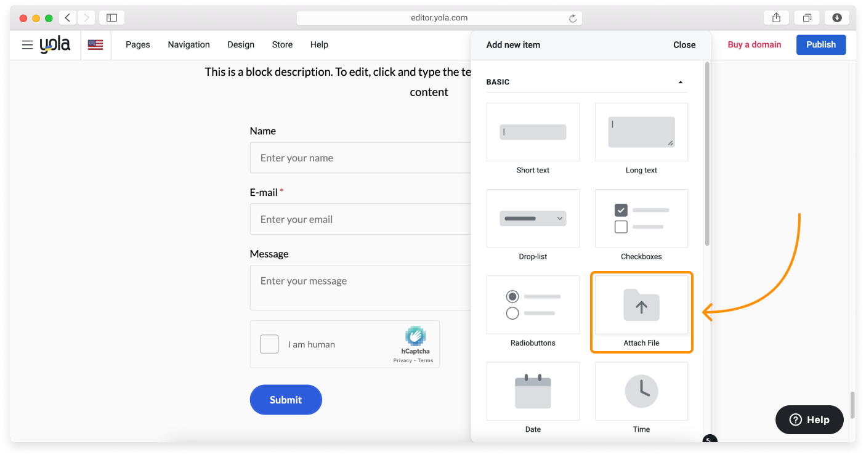Click the Safari share icon

[x=776, y=18]
